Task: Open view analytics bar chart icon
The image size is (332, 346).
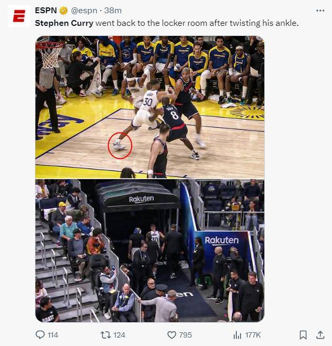Action: tap(237, 335)
